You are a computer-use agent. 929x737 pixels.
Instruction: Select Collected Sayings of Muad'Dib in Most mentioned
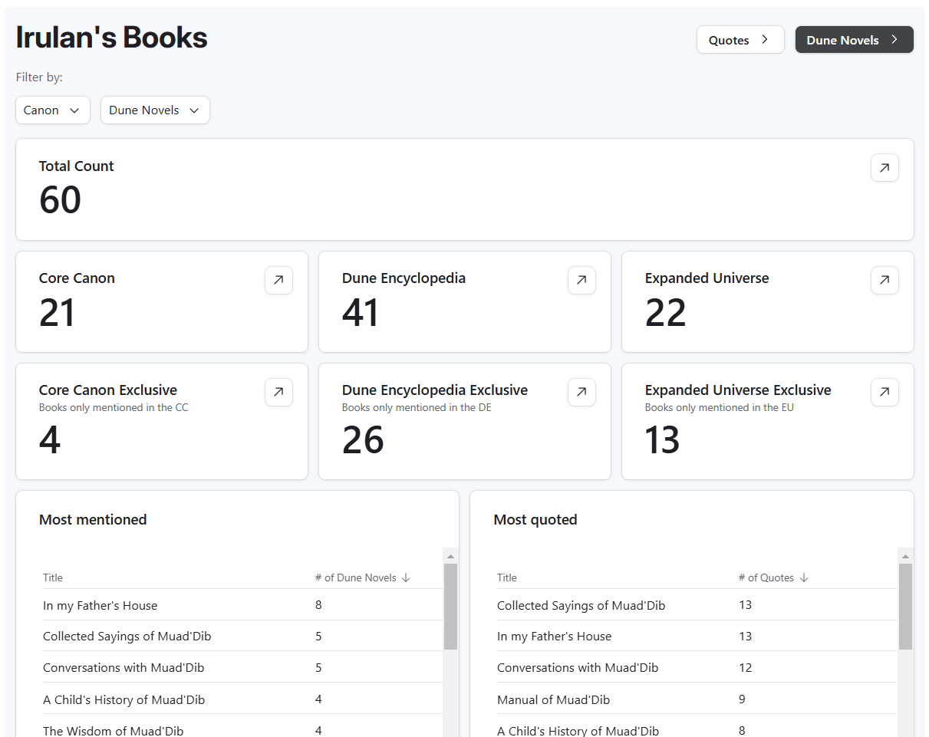pos(242,636)
